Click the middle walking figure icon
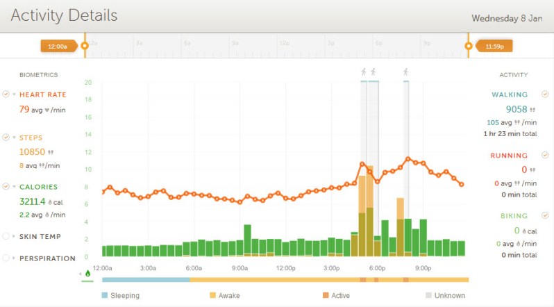 (373, 72)
